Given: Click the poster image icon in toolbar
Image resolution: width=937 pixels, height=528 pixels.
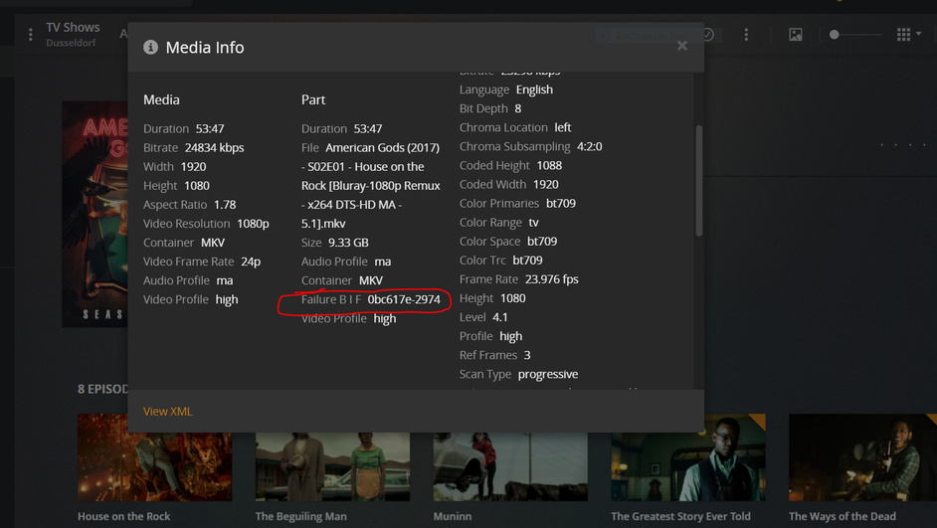Looking at the screenshot, I should click(796, 35).
